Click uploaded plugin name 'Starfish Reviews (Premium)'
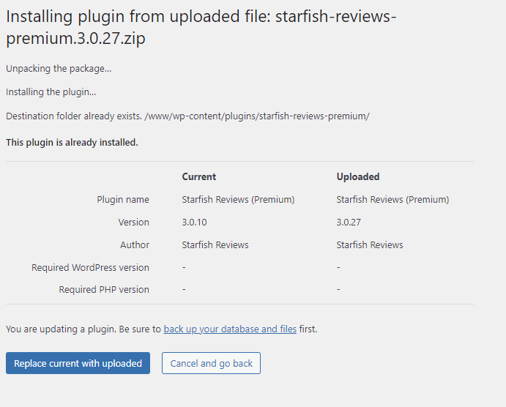The height and width of the screenshot is (407, 506). coord(392,200)
